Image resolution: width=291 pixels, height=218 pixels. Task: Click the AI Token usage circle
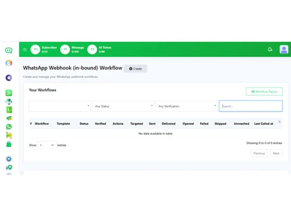(92, 49)
